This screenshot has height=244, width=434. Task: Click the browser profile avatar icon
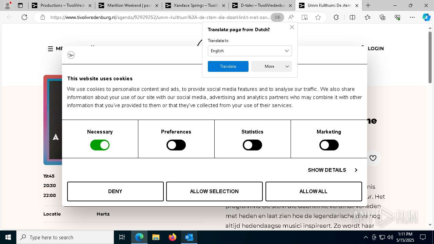click(x=7, y=5)
